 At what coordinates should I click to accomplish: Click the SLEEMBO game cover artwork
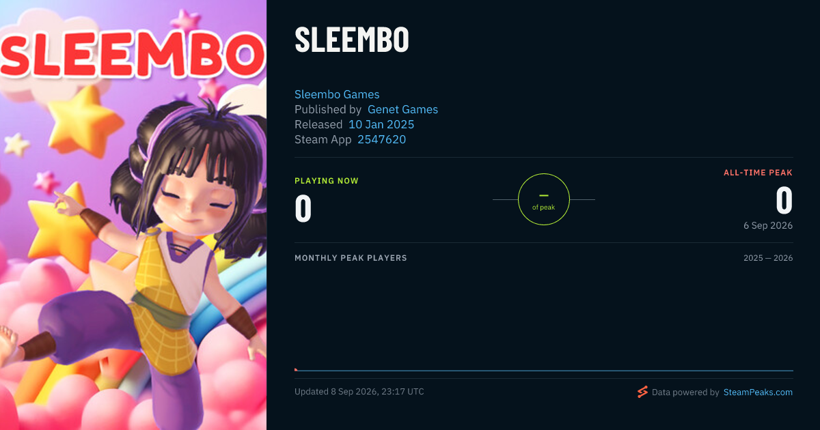coord(133,215)
